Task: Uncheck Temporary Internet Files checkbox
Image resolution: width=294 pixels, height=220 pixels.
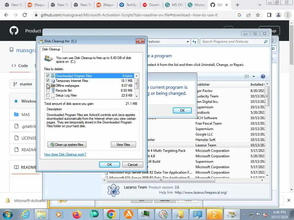Action: 48,80
